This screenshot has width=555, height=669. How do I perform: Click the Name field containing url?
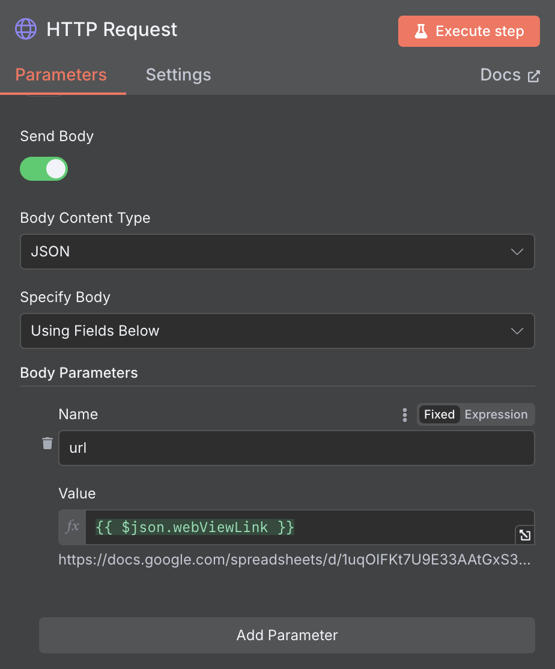[x=296, y=448]
